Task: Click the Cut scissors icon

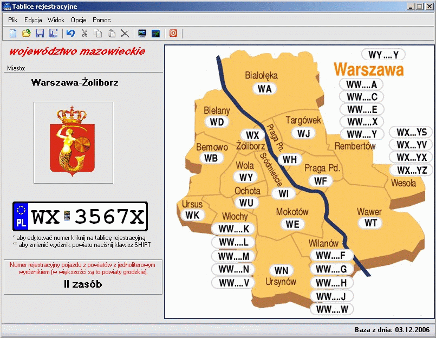Action: tap(84, 34)
